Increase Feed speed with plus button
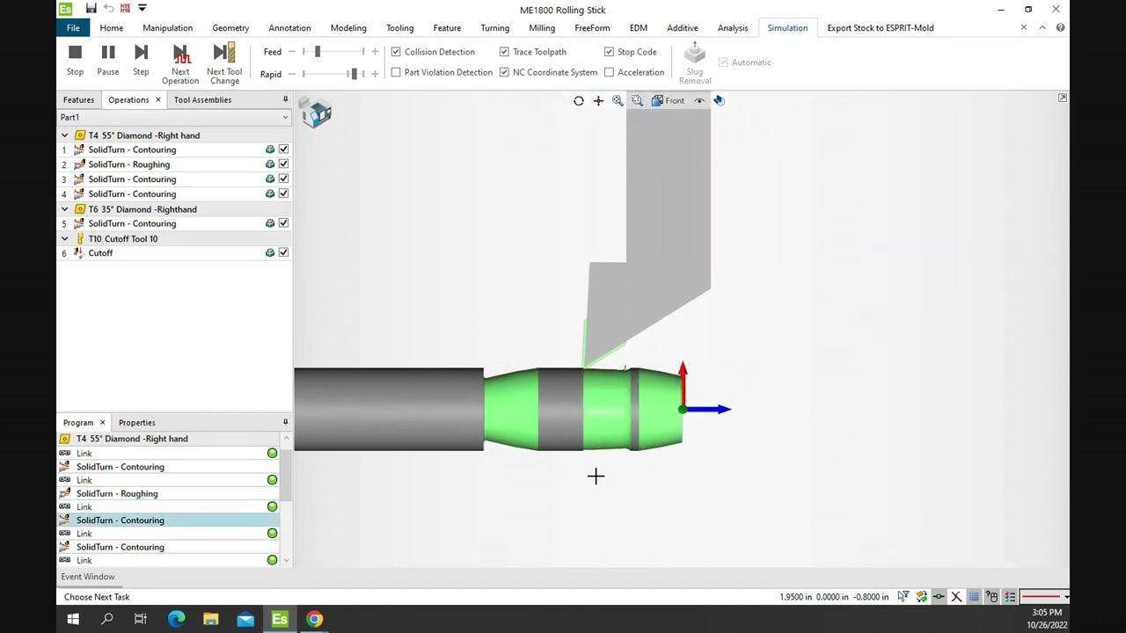Screen dimensions: 1126x633 pos(376,52)
